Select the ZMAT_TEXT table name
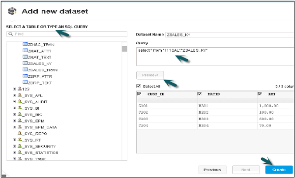 [39, 57]
